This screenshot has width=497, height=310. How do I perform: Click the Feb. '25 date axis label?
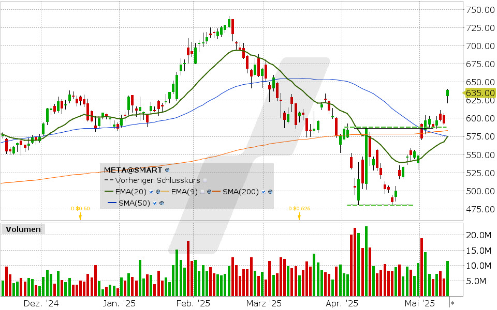(193, 303)
